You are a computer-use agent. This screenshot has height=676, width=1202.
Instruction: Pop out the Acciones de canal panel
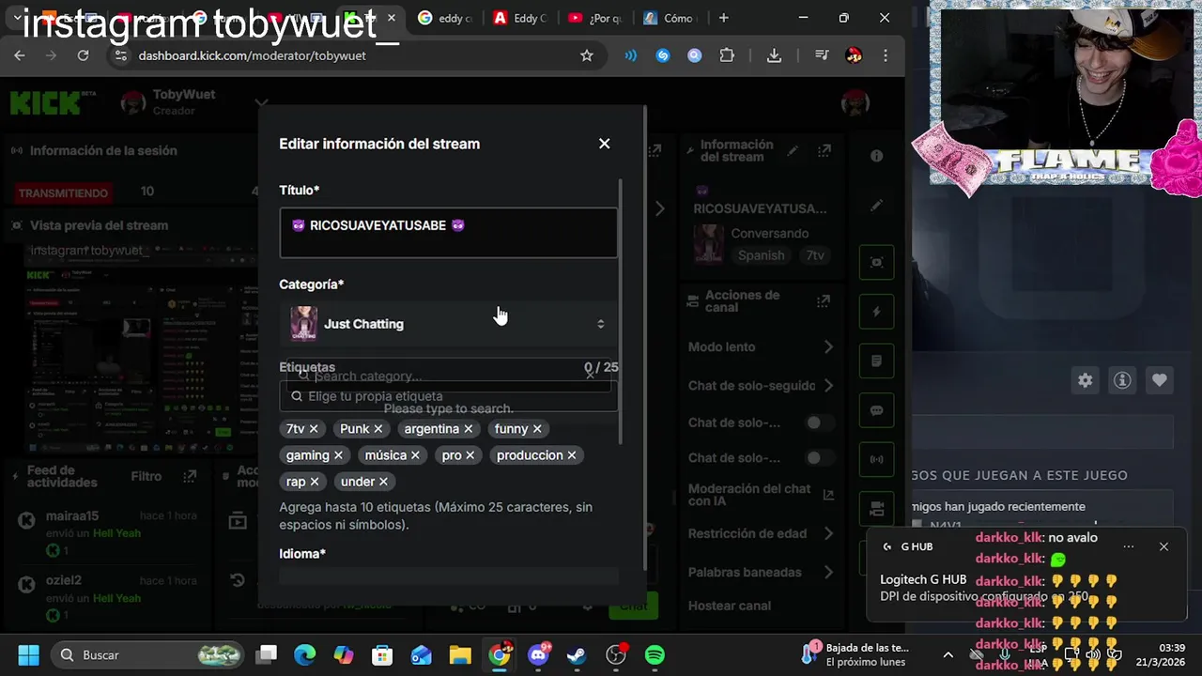click(x=824, y=301)
